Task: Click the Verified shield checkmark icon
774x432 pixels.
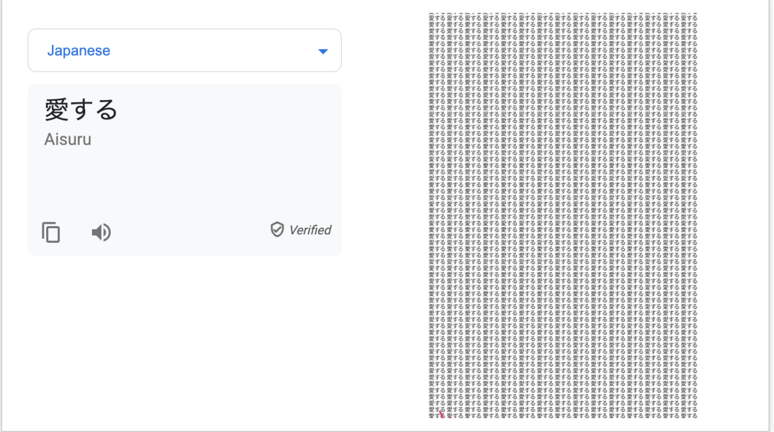Action: 277,229
